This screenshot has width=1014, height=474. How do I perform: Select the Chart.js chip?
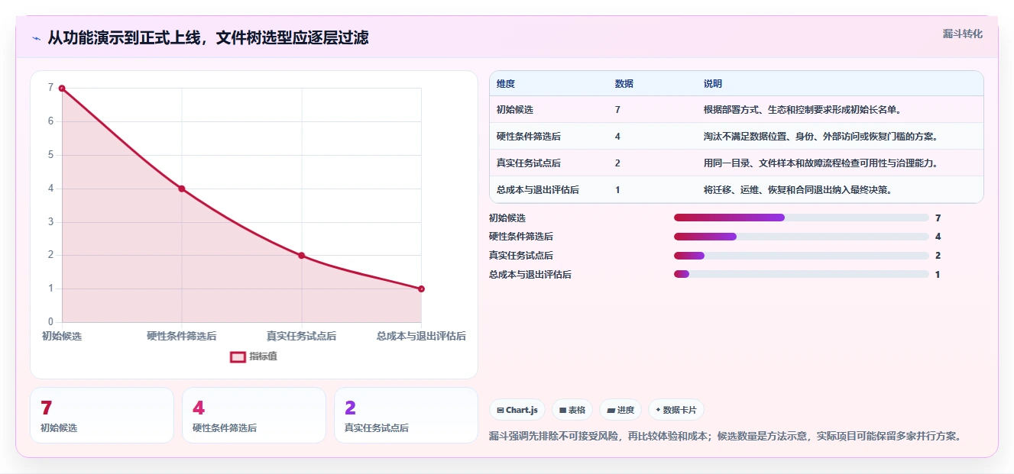point(517,410)
